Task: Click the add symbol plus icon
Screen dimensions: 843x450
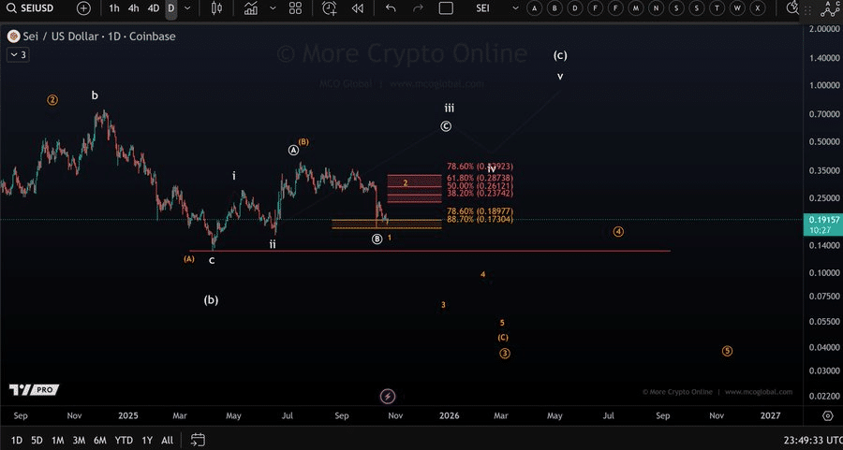Action: tap(84, 8)
